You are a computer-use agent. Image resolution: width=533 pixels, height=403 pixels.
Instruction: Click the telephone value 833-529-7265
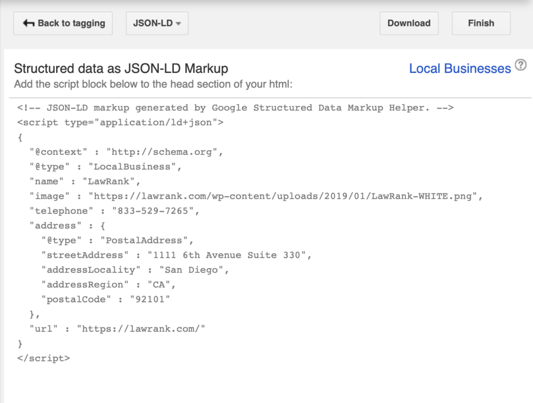tap(156, 211)
